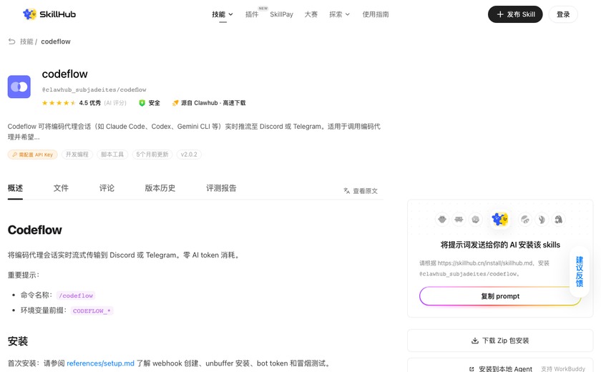This screenshot has height=372, width=601.
Task: Click the 开发编程 category tag
Action: tap(77, 155)
